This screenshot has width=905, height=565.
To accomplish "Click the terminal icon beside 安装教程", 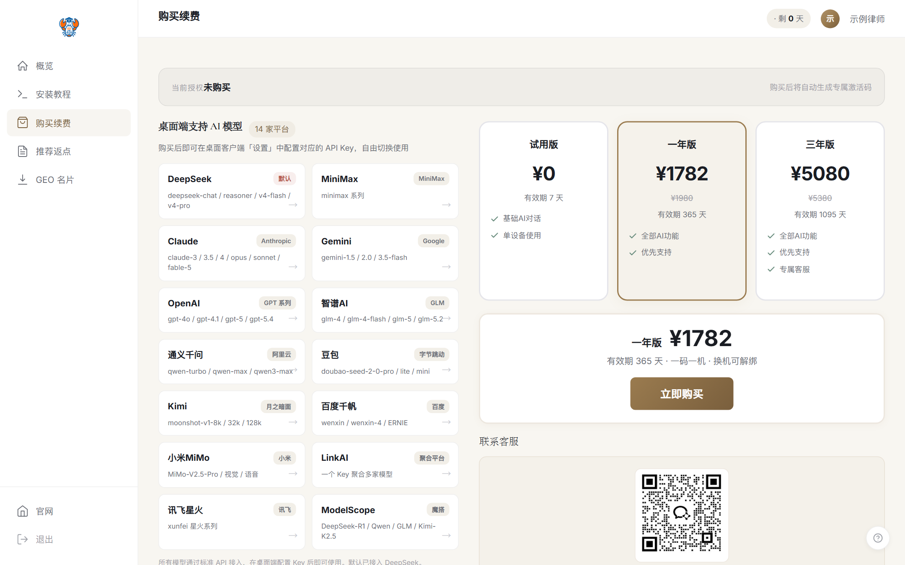I will (23, 94).
